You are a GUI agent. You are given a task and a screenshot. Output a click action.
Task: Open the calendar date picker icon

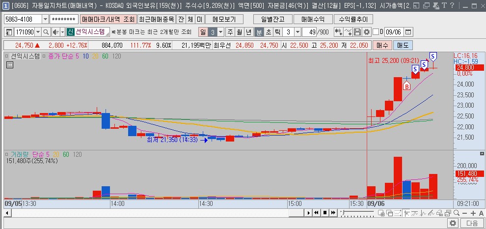[x=408, y=32]
